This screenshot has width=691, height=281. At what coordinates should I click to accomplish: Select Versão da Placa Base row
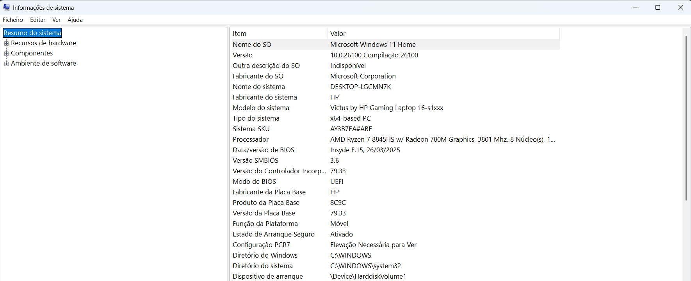tap(395, 213)
